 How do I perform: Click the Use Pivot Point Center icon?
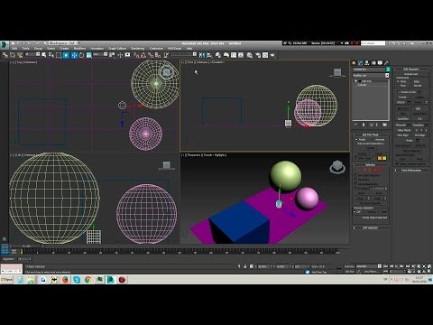pos(112,55)
